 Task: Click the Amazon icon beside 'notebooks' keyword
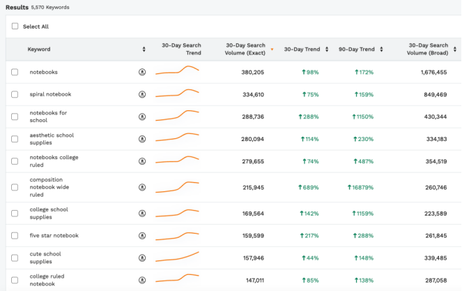point(142,72)
